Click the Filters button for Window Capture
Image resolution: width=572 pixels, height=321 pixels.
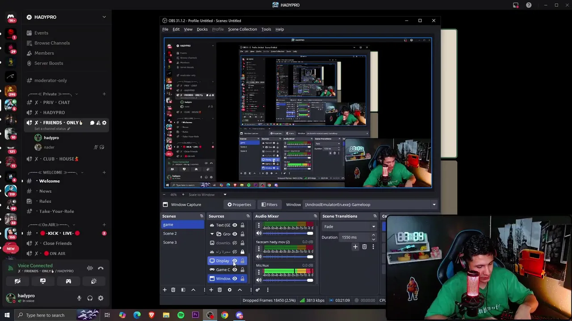tap(269, 205)
